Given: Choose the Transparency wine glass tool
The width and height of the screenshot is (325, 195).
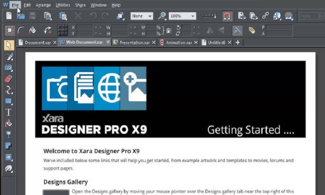Looking at the screenshot, I should [x=8, y=134].
